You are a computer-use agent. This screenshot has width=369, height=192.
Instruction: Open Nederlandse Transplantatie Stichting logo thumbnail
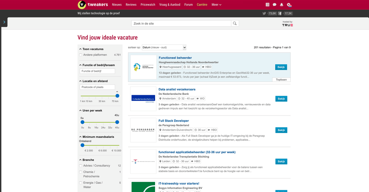pos(143,162)
